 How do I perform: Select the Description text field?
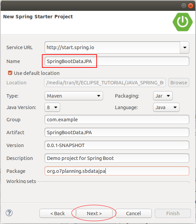tap(117, 158)
